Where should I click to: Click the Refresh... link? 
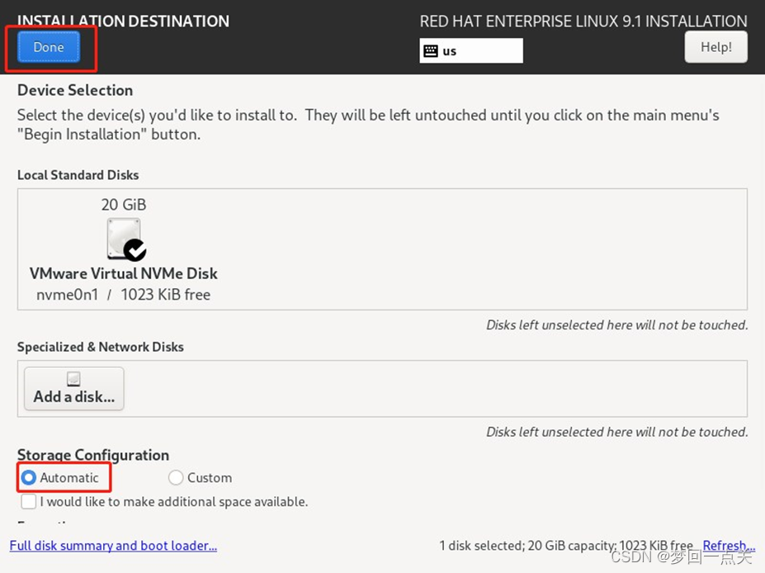pyautogui.click(x=729, y=545)
